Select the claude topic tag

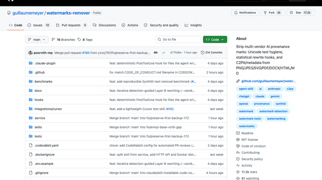pos(260,96)
